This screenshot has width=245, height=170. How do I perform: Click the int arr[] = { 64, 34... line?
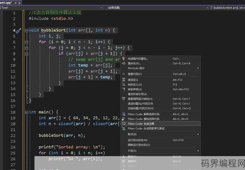(79, 118)
